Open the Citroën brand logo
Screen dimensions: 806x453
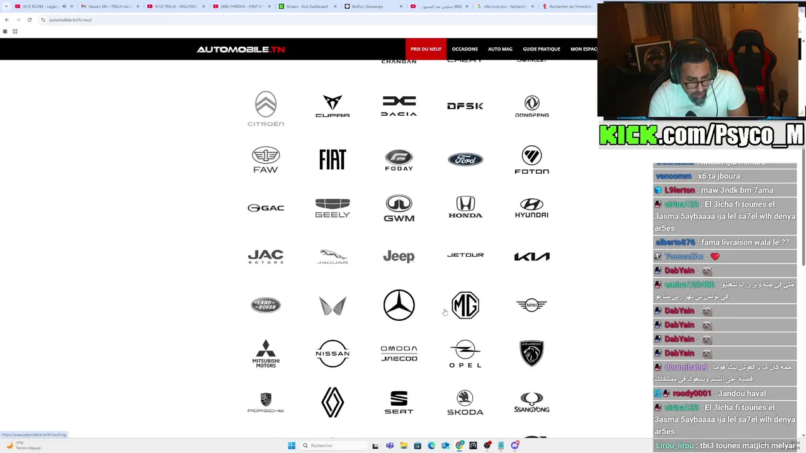point(266,108)
